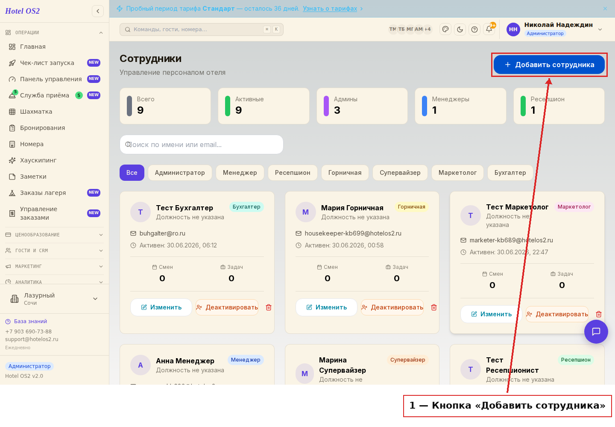
Task: Click the Добавить сотрудника button
Action: [549, 65]
